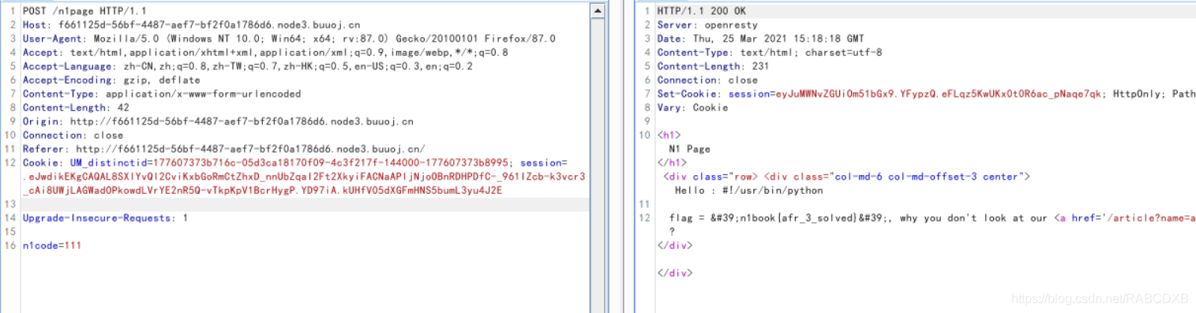This screenshot has width=1196, height=313.
Task: Select 'Content-Length: 231' in response
Action: click(x=713, y=66)
